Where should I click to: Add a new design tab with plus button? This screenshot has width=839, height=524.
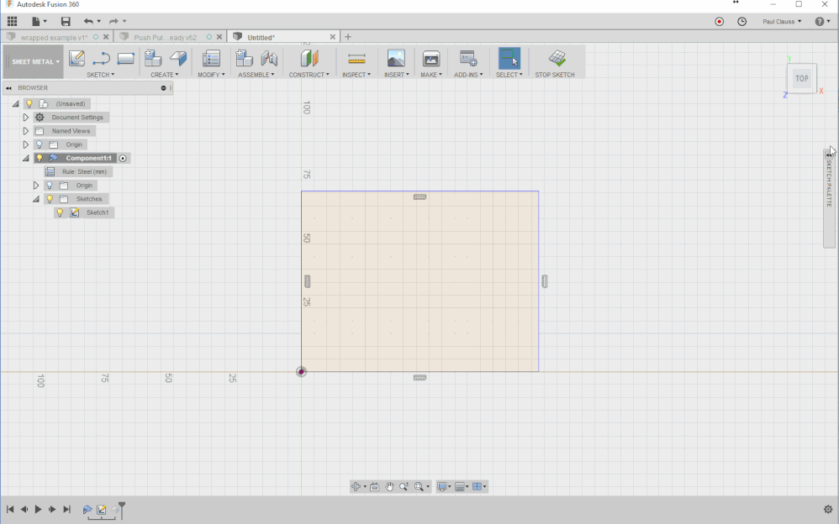click(x=348, y=37)
